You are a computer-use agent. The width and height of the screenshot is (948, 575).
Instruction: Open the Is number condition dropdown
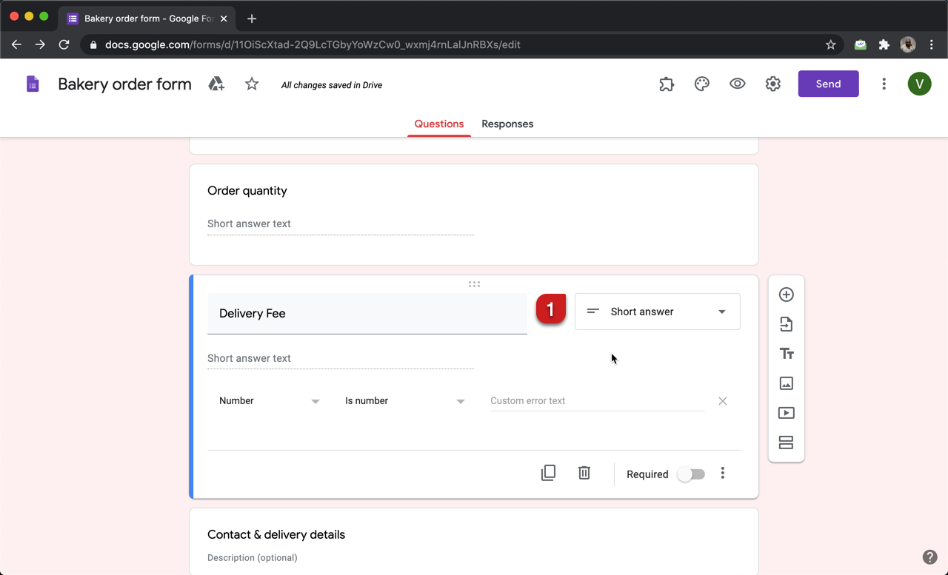point(406,400)
